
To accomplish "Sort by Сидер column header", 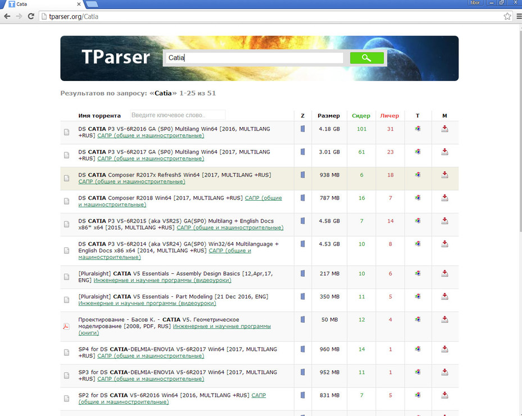I will click(361, 116).
